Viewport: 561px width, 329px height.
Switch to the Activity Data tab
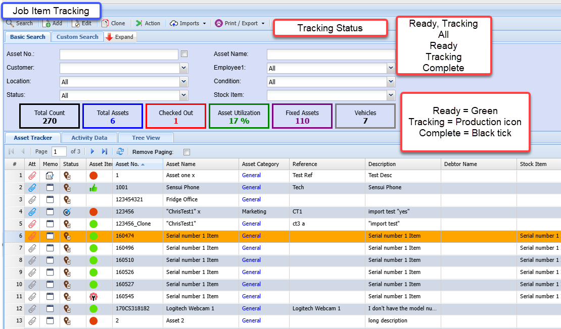(89, 138)
